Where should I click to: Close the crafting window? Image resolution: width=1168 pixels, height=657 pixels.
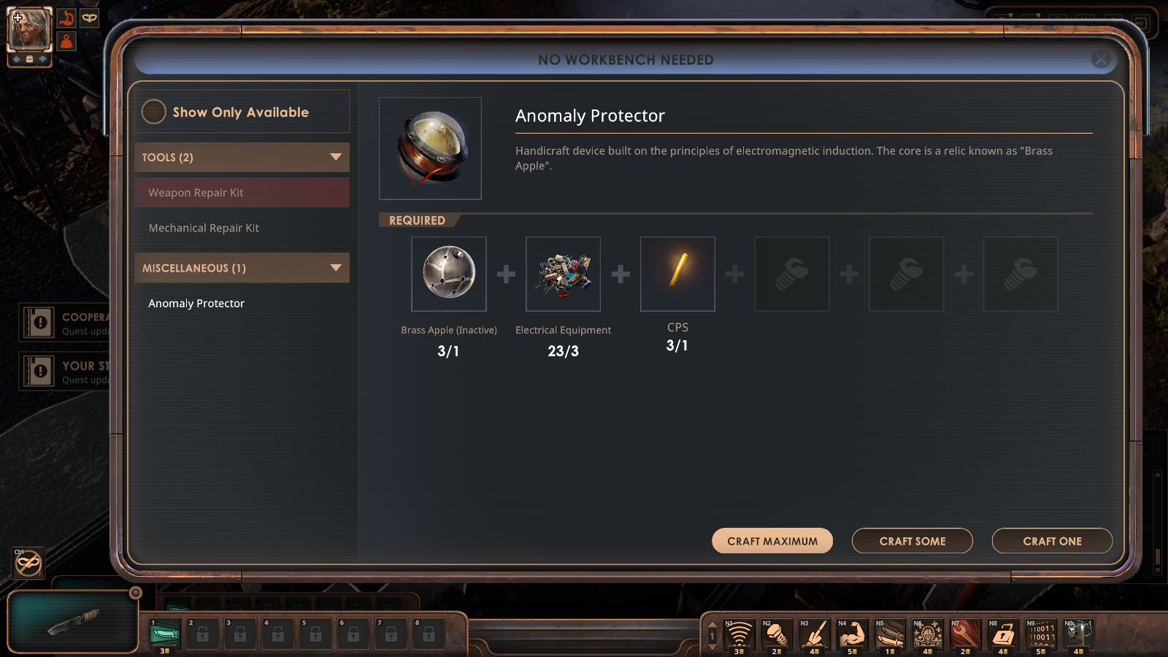(x=1101, y=60)
